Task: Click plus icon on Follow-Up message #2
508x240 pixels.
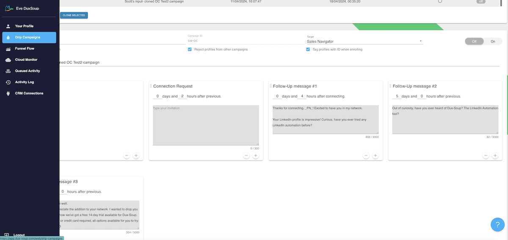Action: click(x=495, y=155)
